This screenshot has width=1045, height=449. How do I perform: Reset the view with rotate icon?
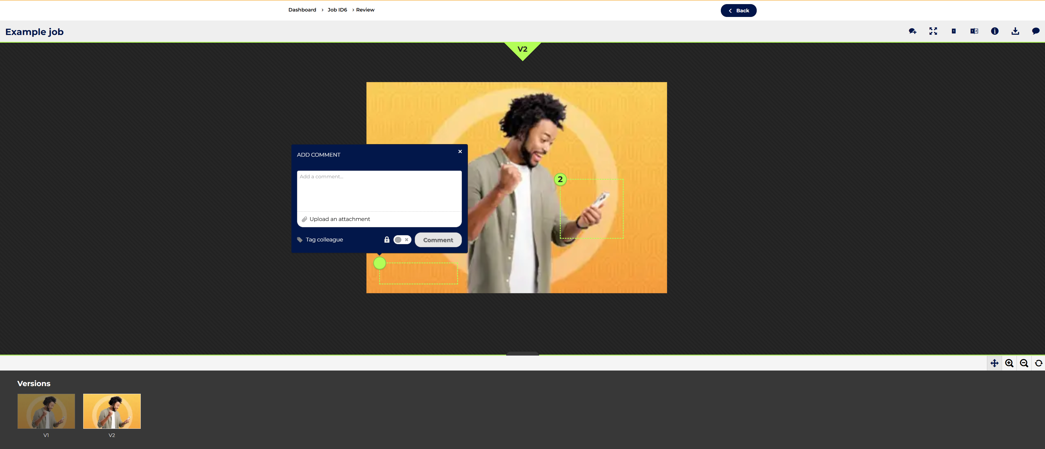click(x=1038, y=363)
